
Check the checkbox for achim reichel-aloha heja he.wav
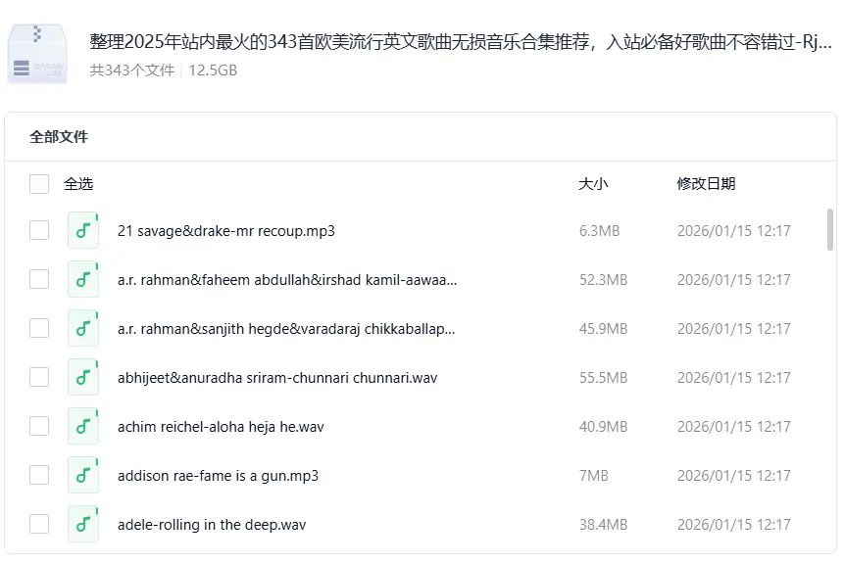tap(39, 426)
